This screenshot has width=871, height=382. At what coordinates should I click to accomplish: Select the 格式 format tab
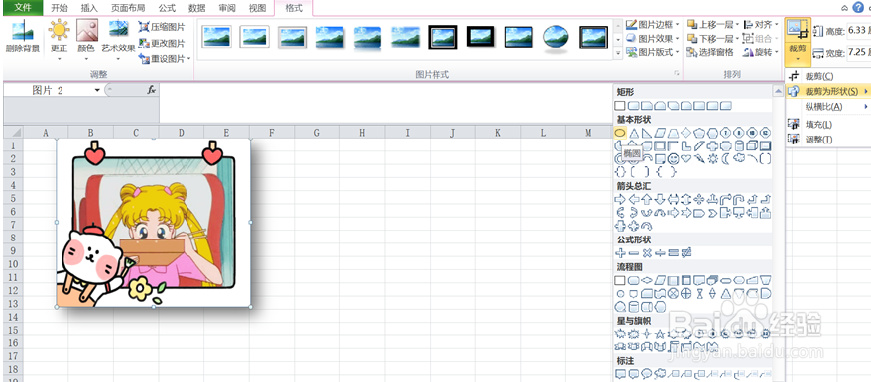(x=294, y=8)
